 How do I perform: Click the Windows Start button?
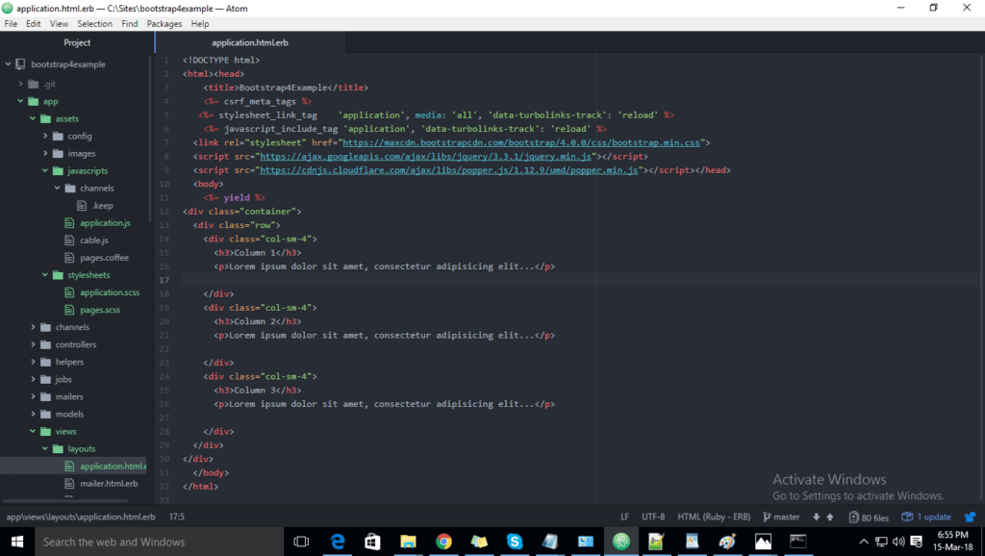click(x=17, y=542)
